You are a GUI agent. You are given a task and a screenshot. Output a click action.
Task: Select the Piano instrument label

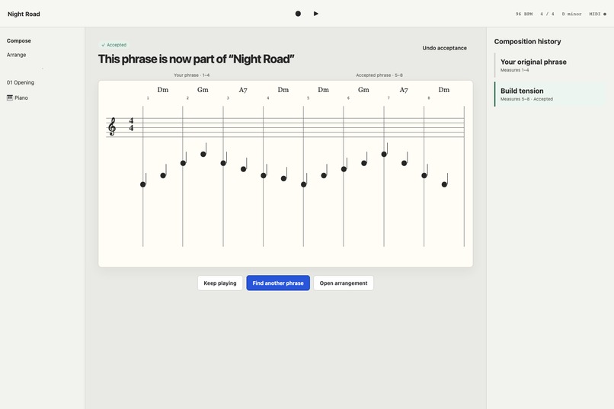tap(21, 97)
